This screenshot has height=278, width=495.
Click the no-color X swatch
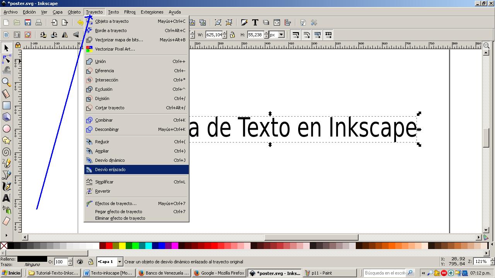(x=4, y=246)
